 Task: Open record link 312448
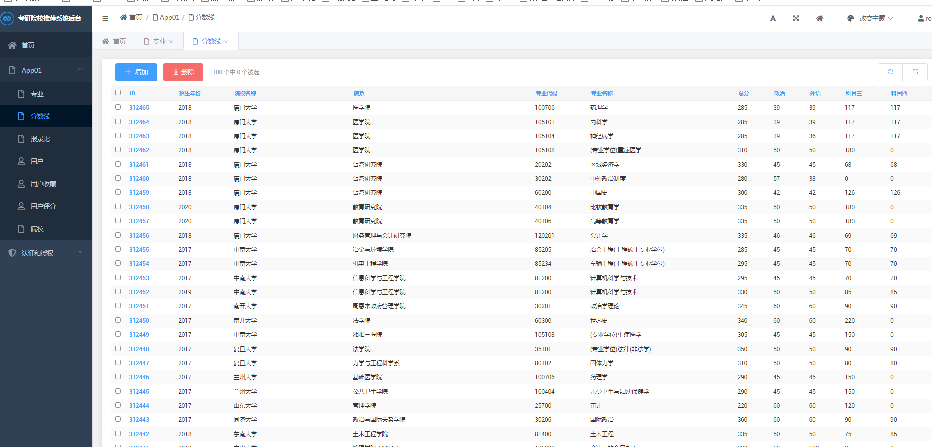click(x=139, y=349)
